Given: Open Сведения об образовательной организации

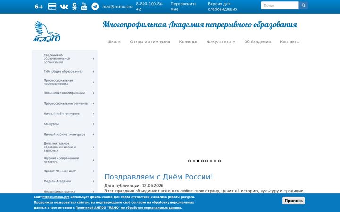Looking at the screenshot, I should (x=57, y=58).
